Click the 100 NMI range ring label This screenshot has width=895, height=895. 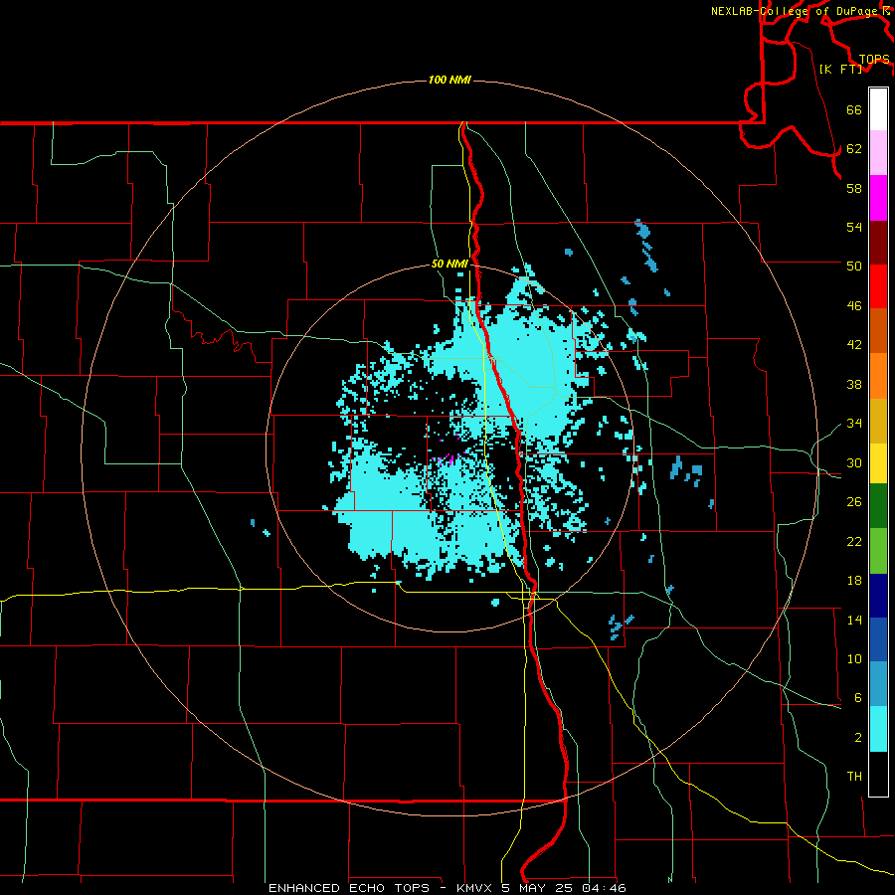click(x=449, y=80)
